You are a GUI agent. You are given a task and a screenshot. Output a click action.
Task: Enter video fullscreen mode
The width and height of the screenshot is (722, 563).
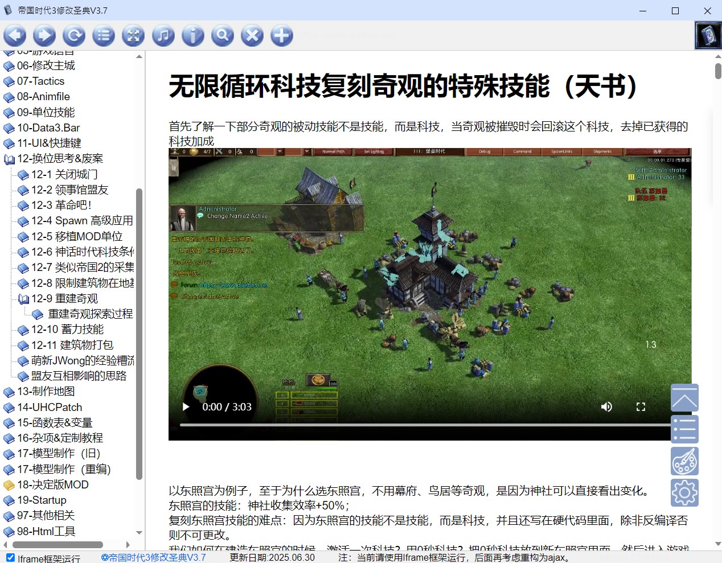click(641, 406)
